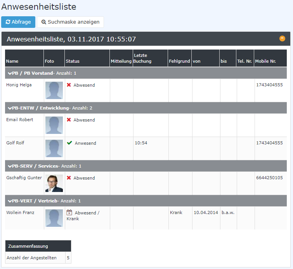Screen dimensions: 293x269
Task: Click the calendar absence icon for Wollein Franz
Action: (x=69, y=212)
